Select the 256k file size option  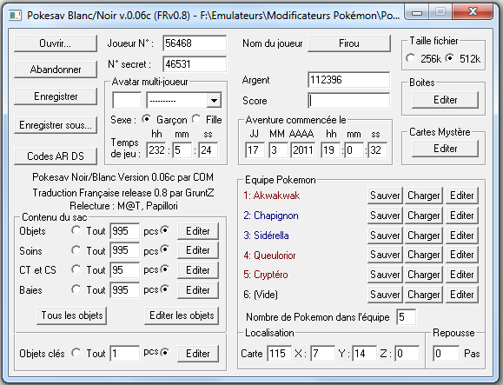(411, 58)
